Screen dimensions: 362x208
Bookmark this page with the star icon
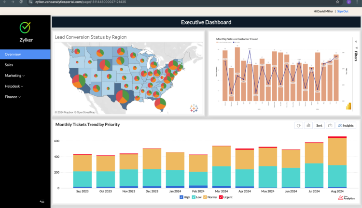point(337,2)
